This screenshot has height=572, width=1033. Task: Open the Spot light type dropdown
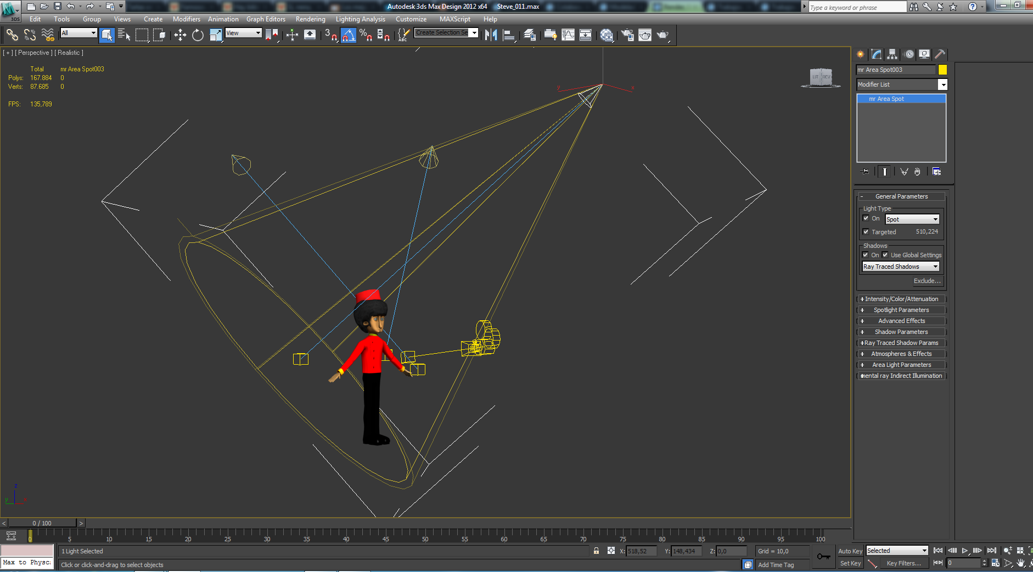click(x=912, y=219)
